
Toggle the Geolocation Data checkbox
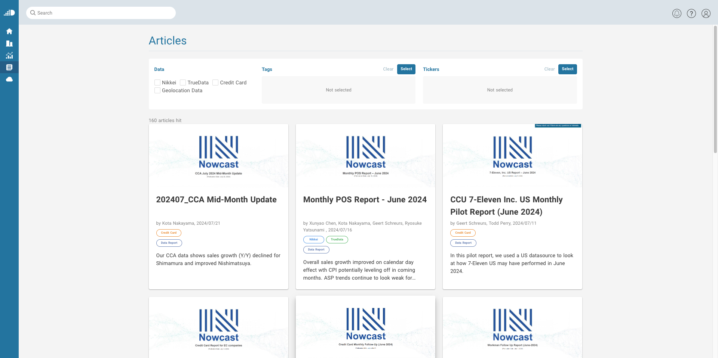click(x=157, y=90)
